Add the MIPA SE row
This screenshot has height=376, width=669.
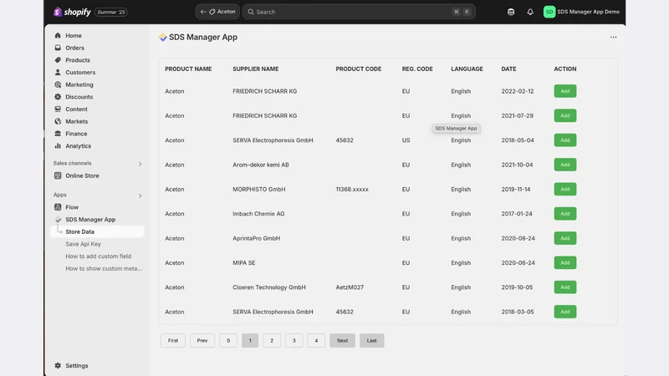(x=565, y=262)
